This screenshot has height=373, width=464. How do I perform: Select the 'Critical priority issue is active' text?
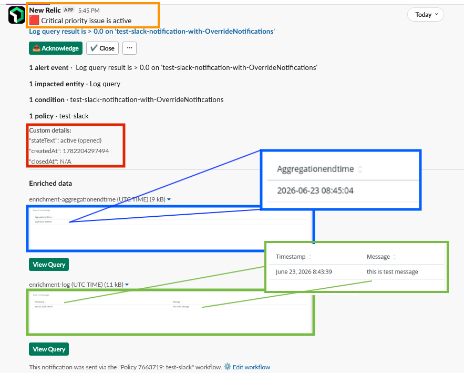86,21
